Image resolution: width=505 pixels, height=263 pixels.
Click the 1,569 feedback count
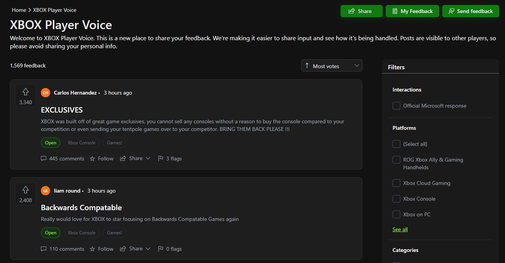[x=28, y=65]
